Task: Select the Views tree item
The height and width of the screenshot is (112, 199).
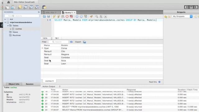Action: pyautogui.click(x=15, y=32)
